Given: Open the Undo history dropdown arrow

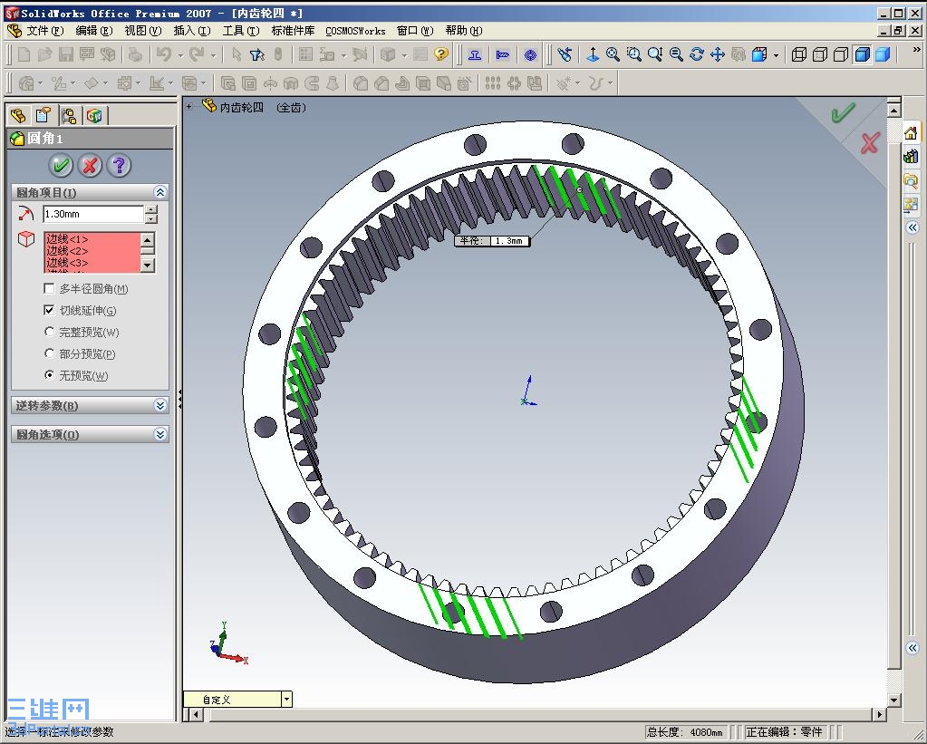Looking at the screenshot, I should click(x=180, y=55).
